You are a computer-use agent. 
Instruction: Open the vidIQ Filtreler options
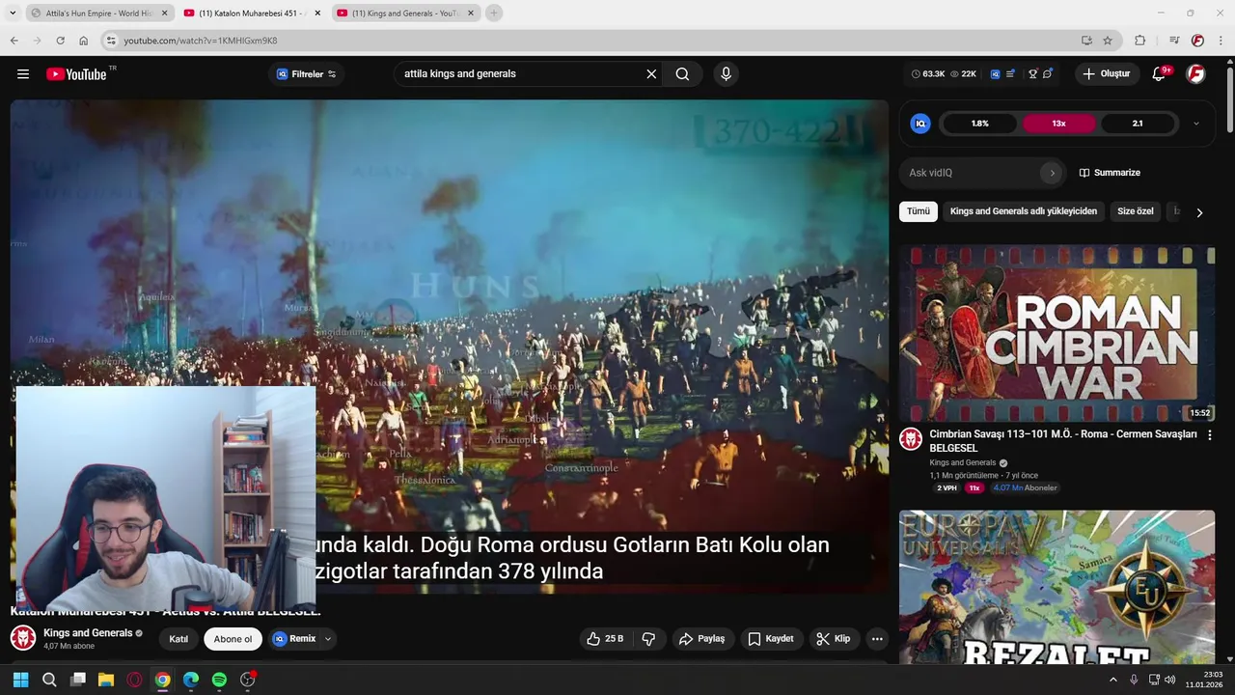coord(306,74)
